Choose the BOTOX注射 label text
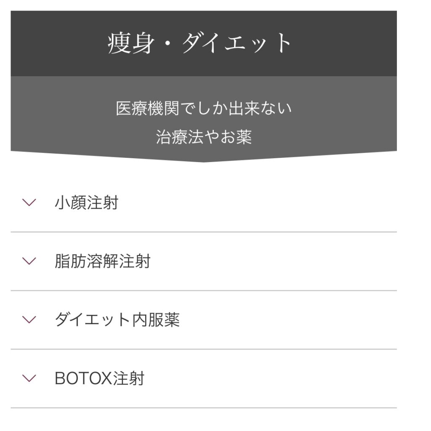The height and width of the screenshot is (431, 431). (x=99, y=378)
